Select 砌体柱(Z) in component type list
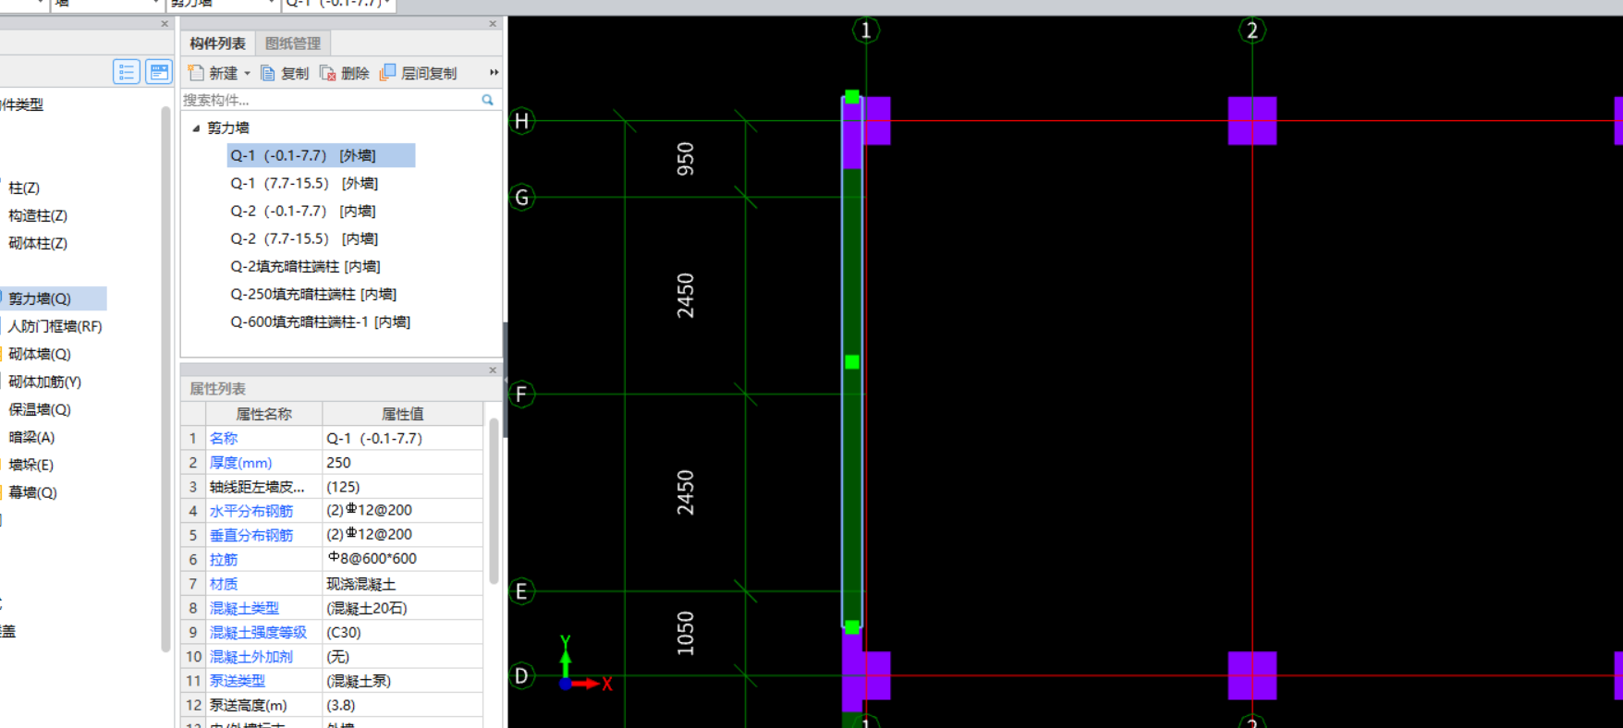This screenshot has width=1623, height=728. pyautogui.click(x=38, y=243)
